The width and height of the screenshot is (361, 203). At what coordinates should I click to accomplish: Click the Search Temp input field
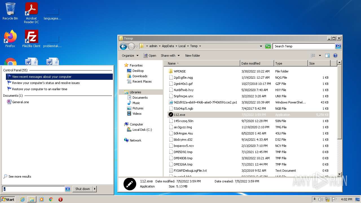[304, 46]
